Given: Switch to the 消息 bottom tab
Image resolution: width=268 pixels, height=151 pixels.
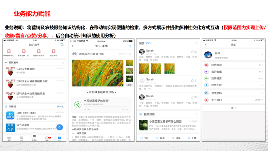Looking at the screenshot, I should point(47,138).
